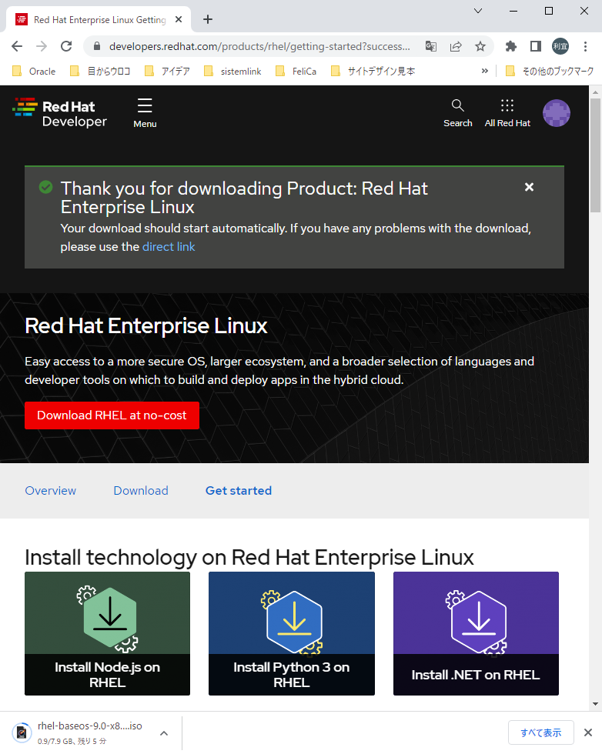Open the FeliCa bookmarks folder

(296, 71)
